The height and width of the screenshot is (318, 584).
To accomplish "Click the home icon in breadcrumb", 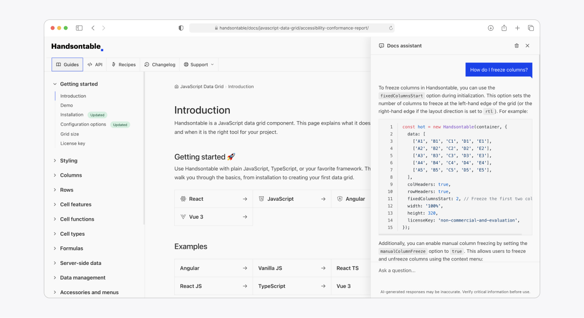I will tap(176, 87).
